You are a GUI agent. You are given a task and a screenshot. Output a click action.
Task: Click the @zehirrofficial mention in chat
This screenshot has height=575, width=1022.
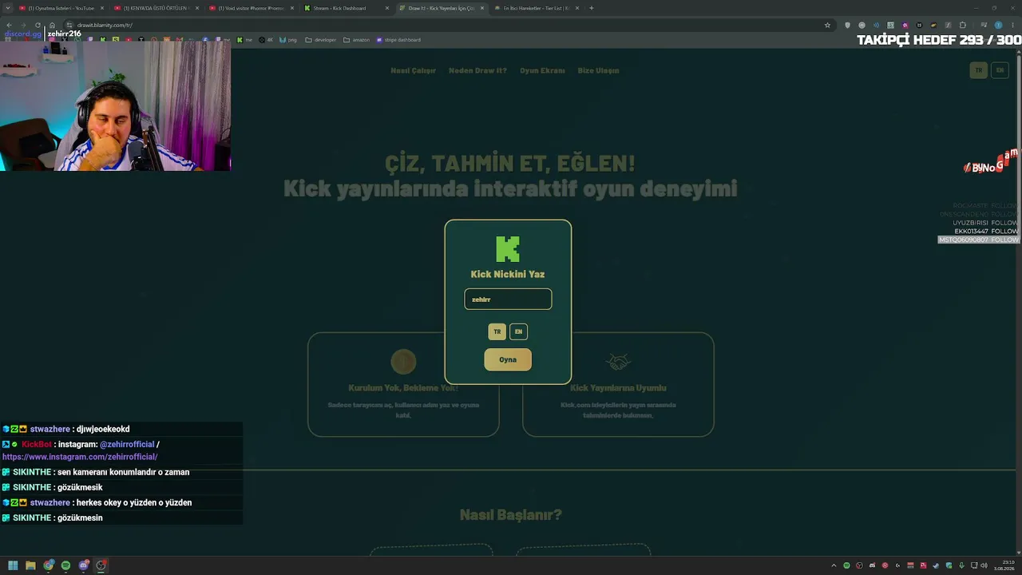point(127,444)
